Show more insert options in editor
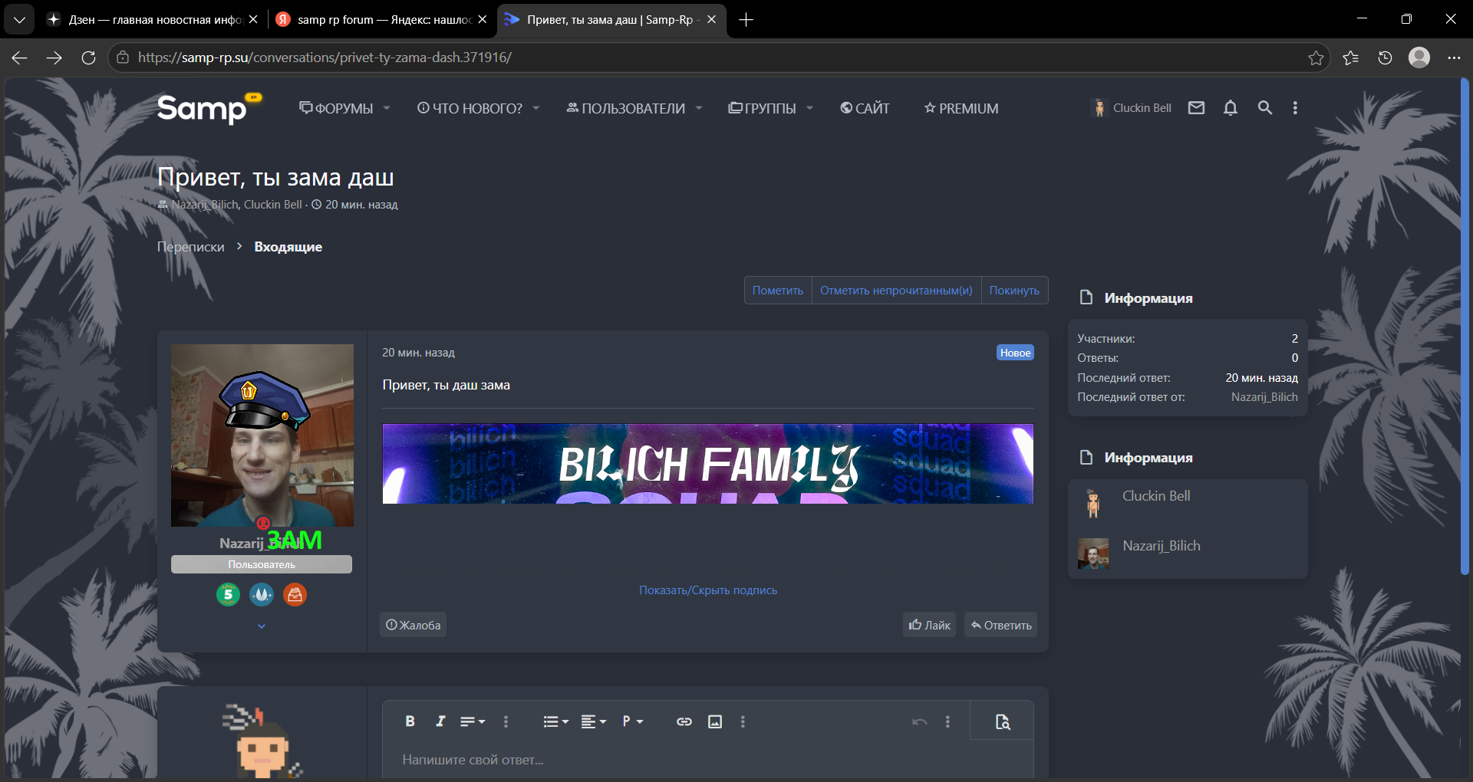Viewport: 1473px width, 782px height. [x=743, y=721]
